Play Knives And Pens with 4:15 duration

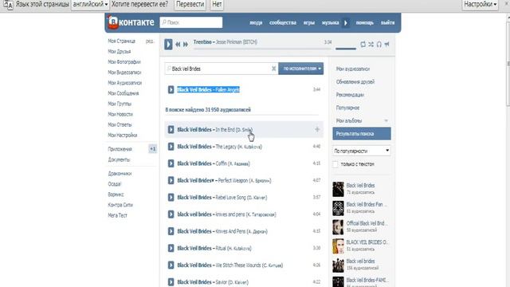click(171, 231)
